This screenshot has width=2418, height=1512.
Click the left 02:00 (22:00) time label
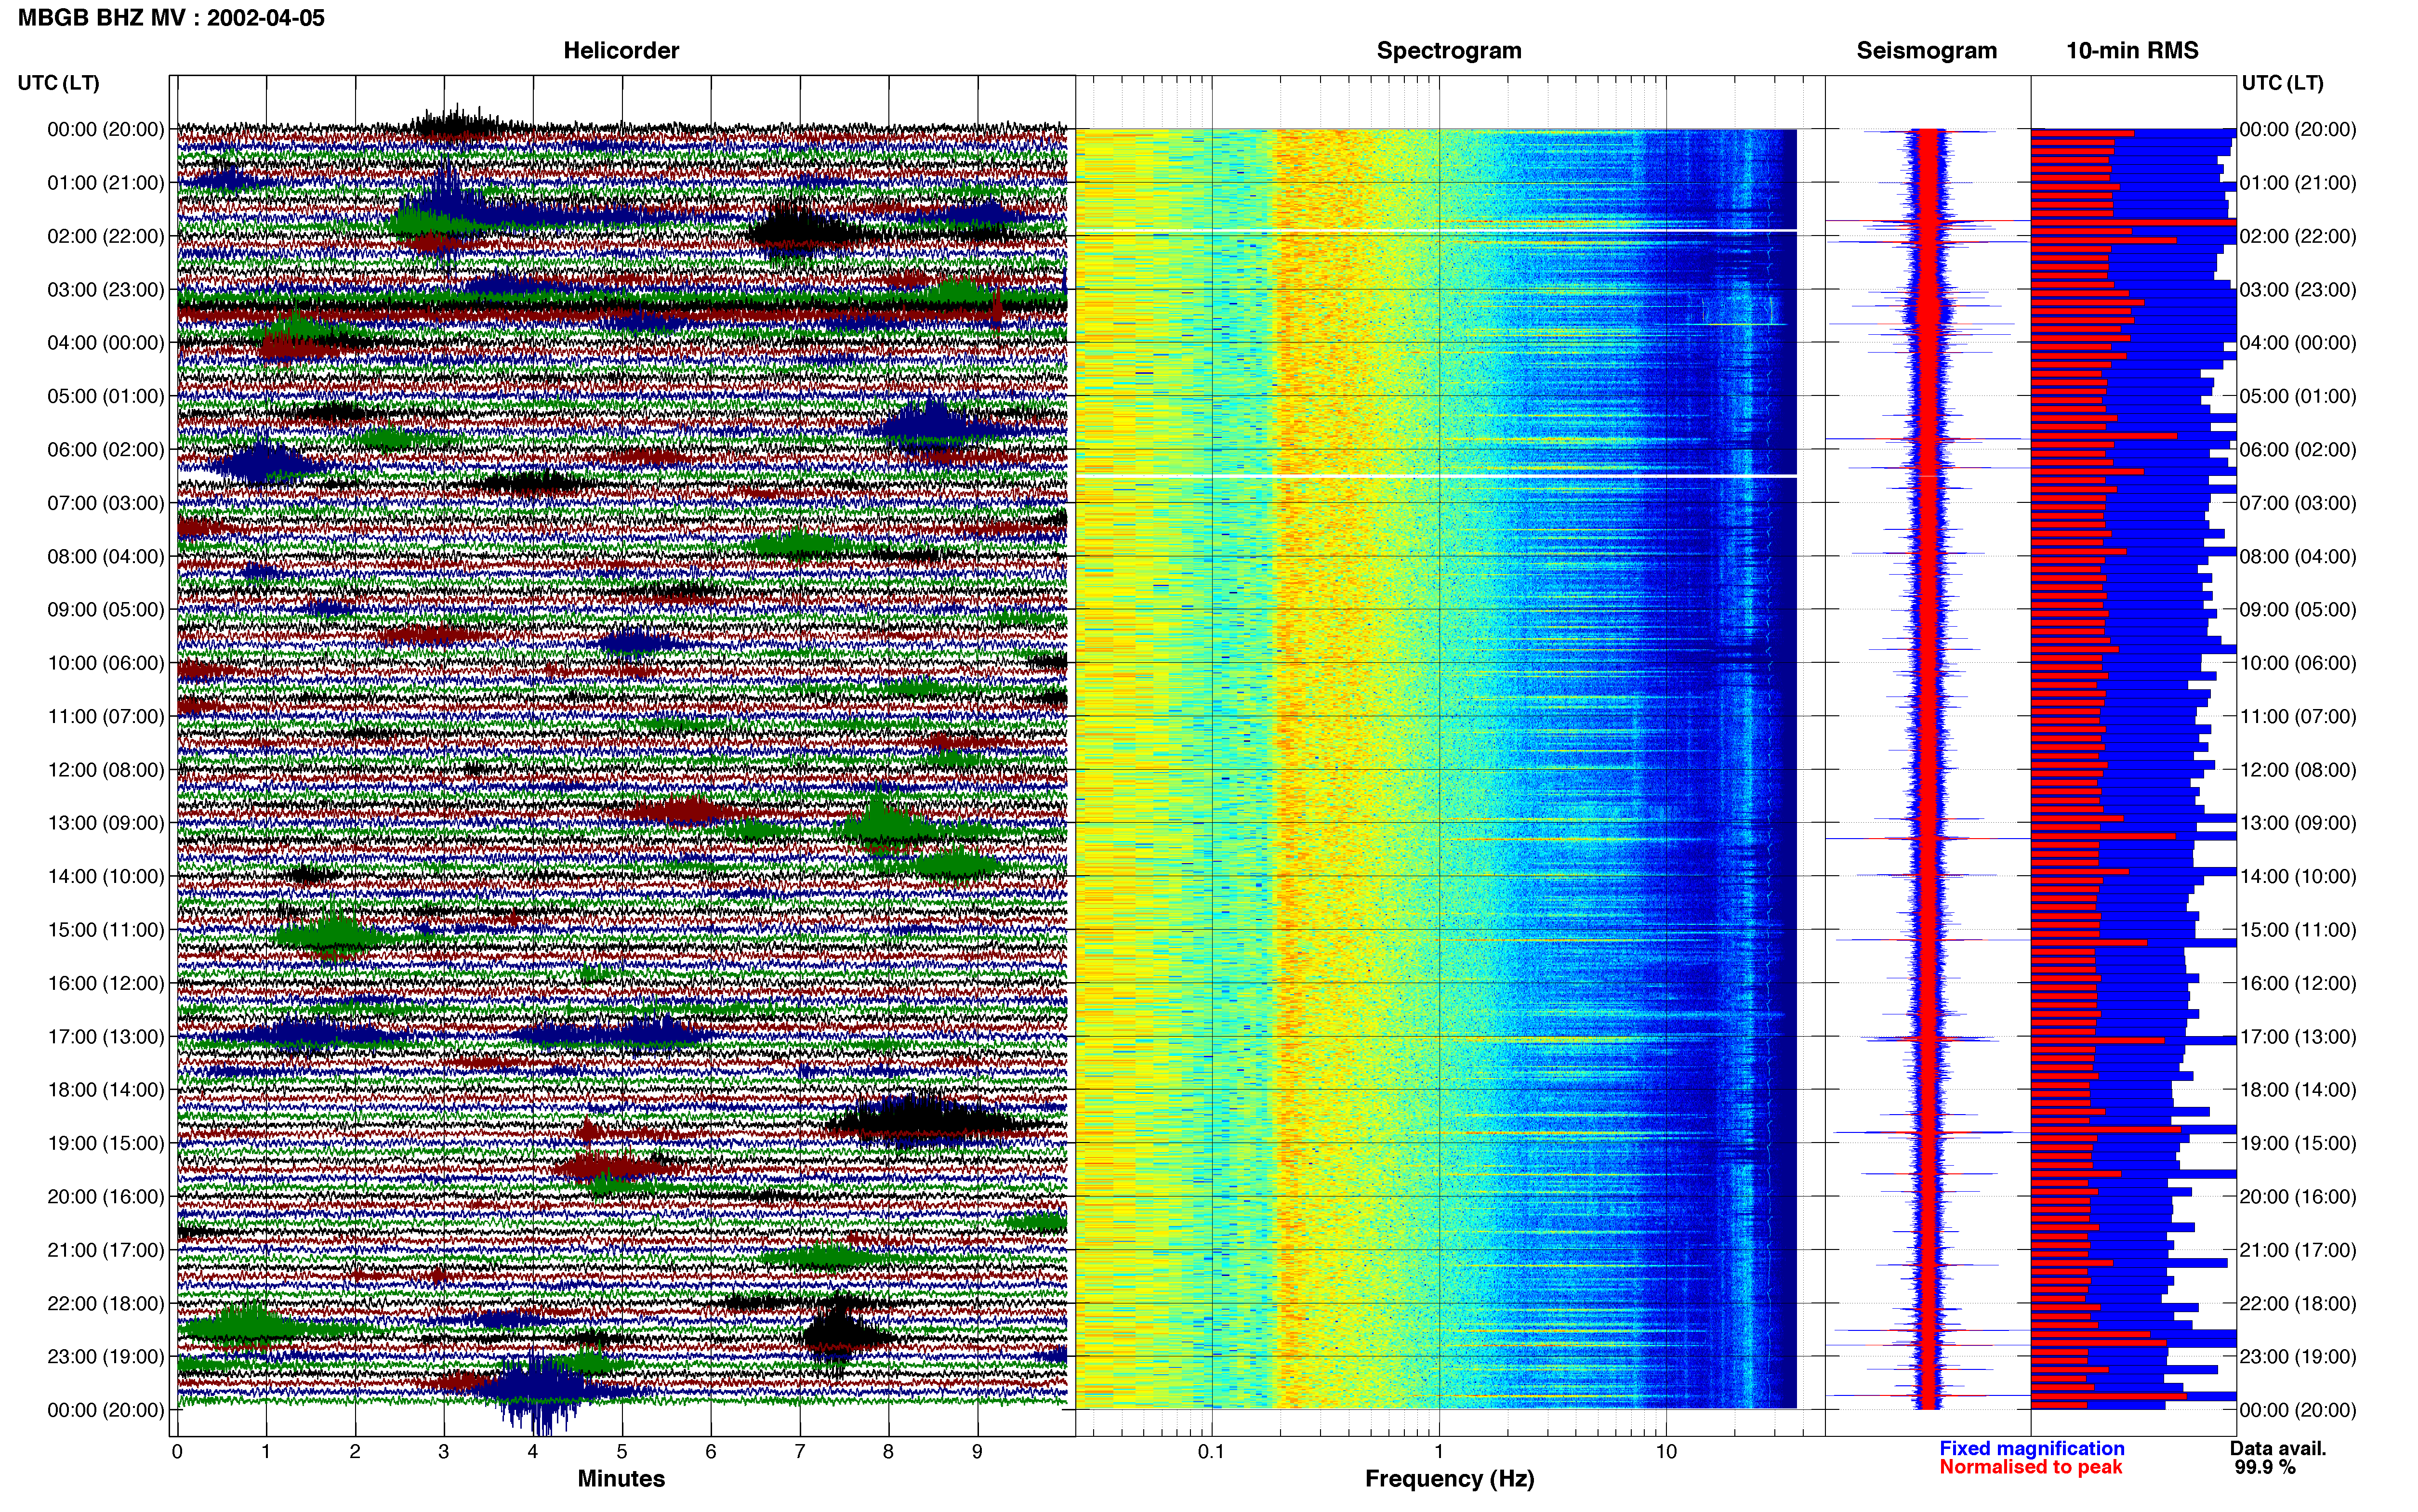click(x=106, y=236)
